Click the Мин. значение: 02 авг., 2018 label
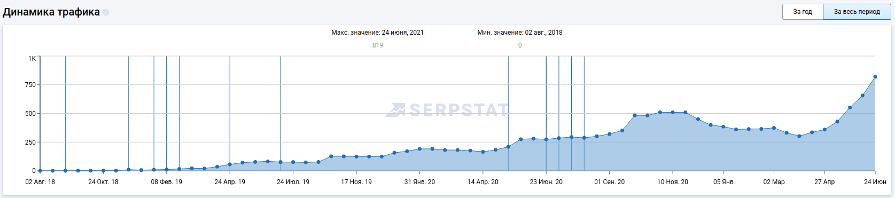This screenshot has width=895, height=198. (520, 33)
